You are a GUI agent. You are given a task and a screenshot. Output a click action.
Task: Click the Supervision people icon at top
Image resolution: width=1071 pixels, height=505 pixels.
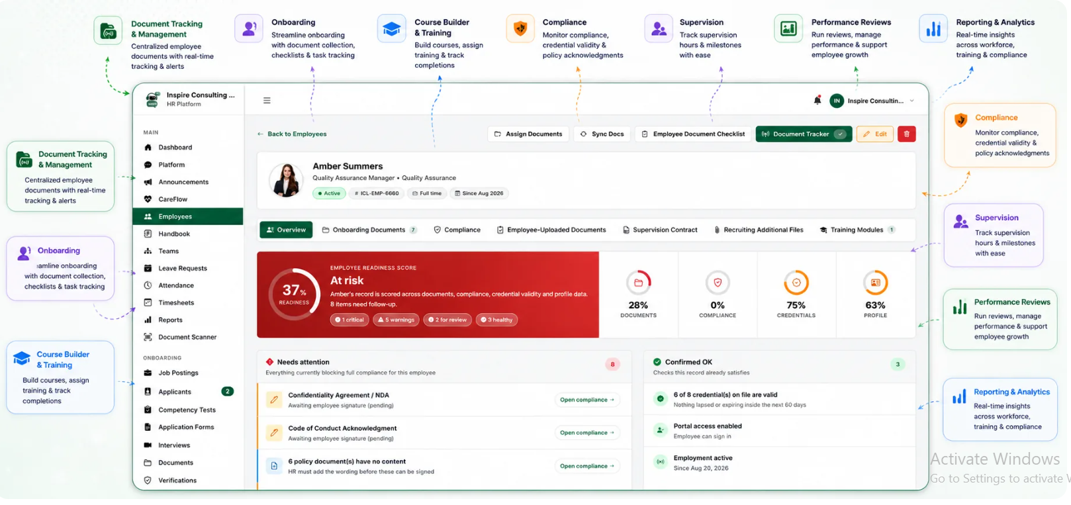pos(659,28)
